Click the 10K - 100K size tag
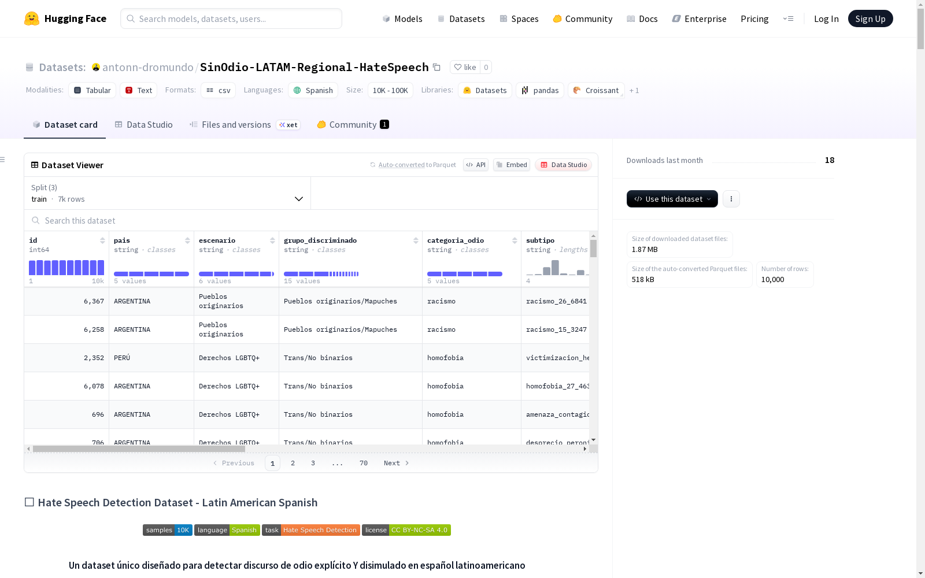This screenshot has height=578, width=925. [x=390, y=90]
